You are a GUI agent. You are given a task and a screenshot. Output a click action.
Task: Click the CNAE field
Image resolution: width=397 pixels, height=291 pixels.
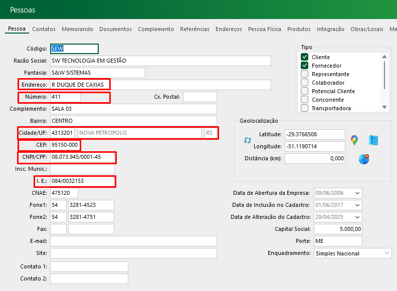pyautogui.click(x=64, y=193)
